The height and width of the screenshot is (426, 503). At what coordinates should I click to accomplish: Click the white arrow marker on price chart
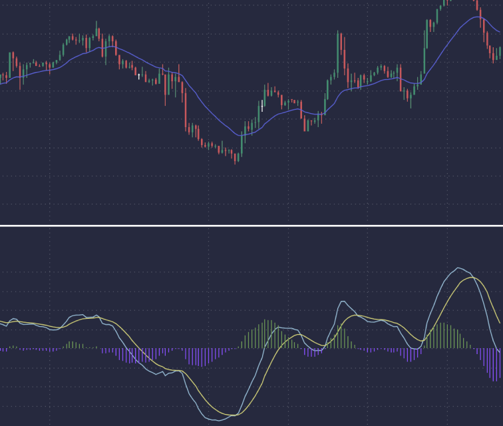click(139, 77)
